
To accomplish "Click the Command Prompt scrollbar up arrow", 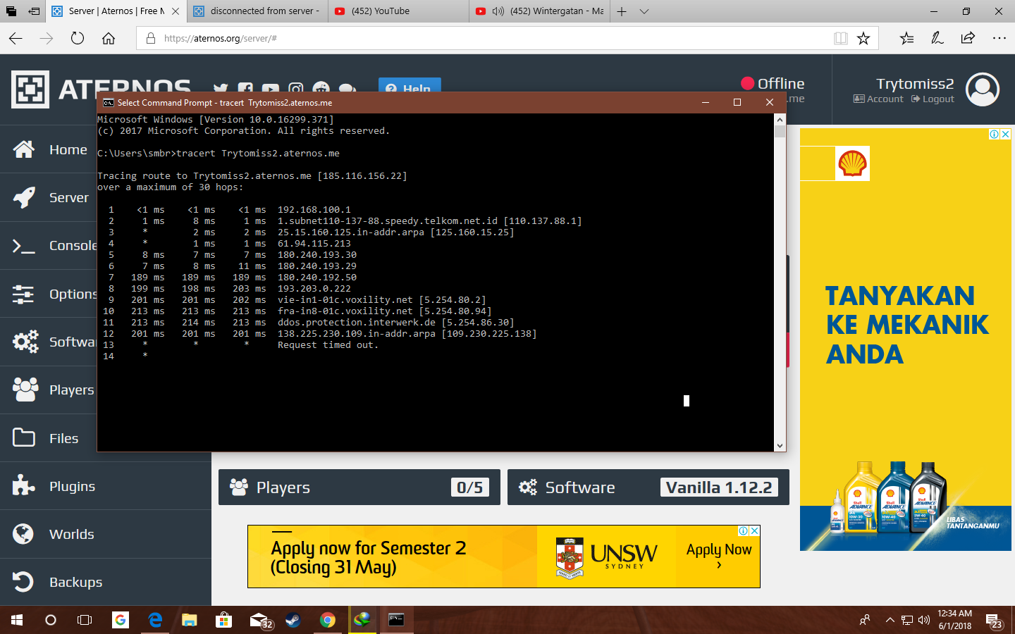I will point(780,120).
